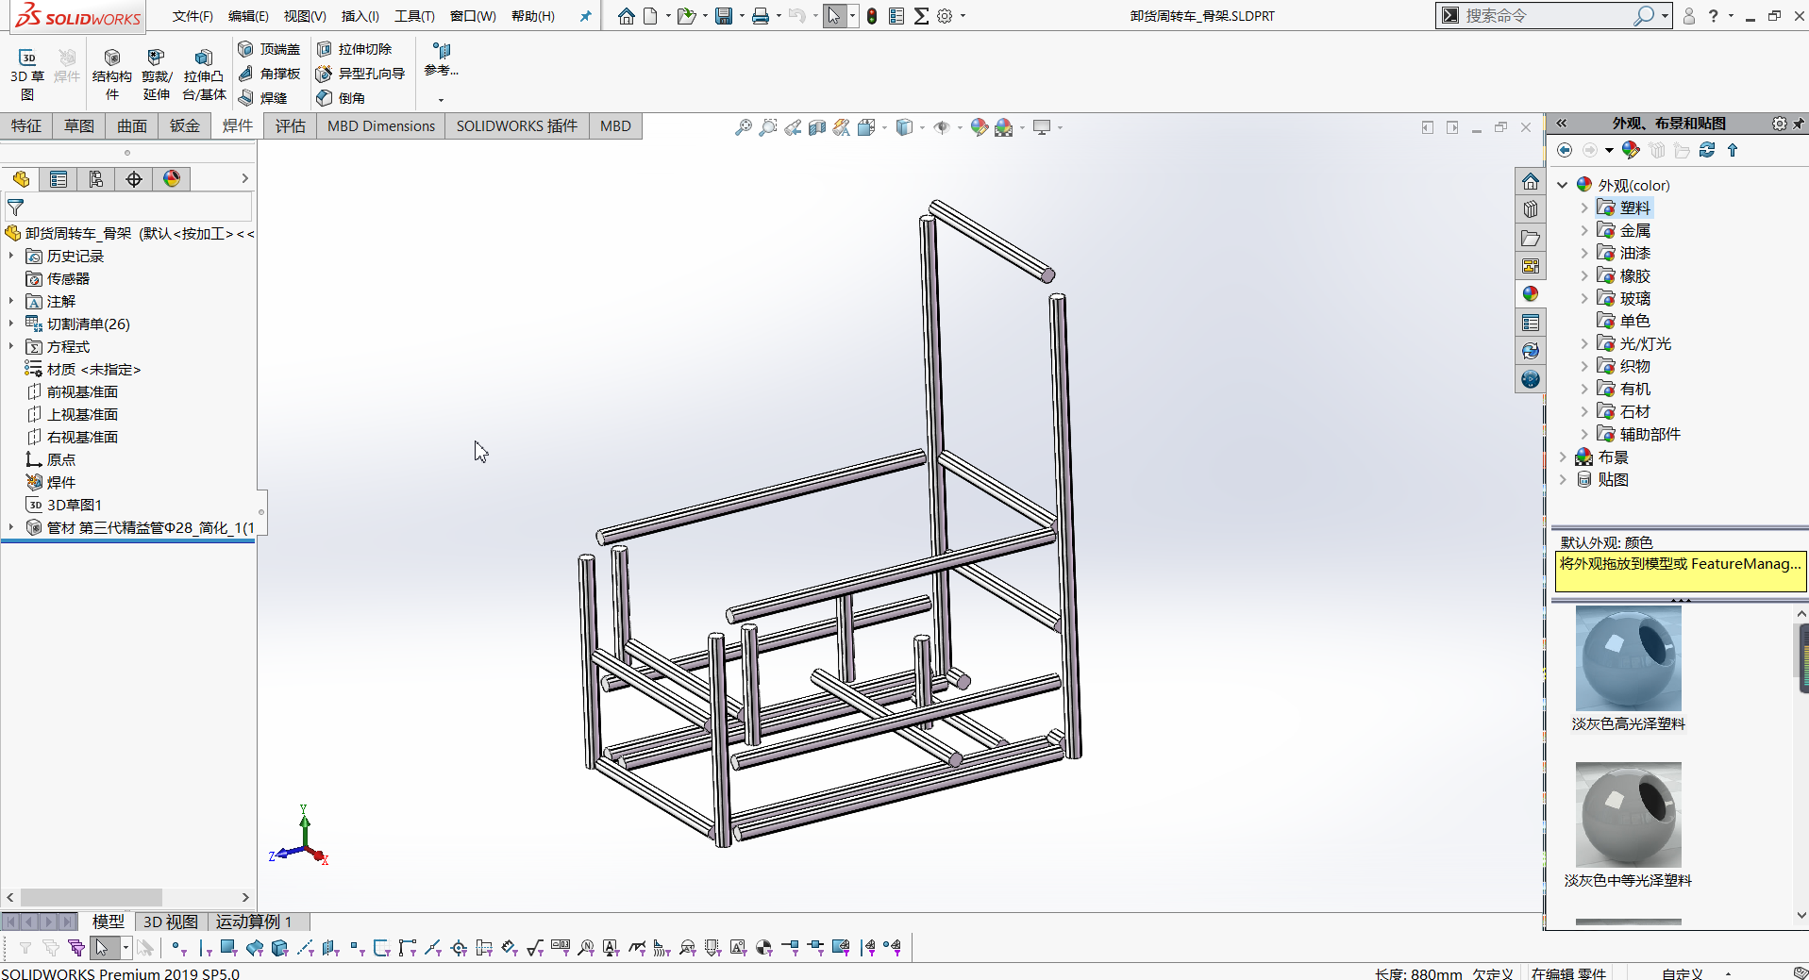The width and height of the screenshot is (1809, 980).
Task: Click the edit appearance icon in the viewport toolbar
Action: click(980, 127)
